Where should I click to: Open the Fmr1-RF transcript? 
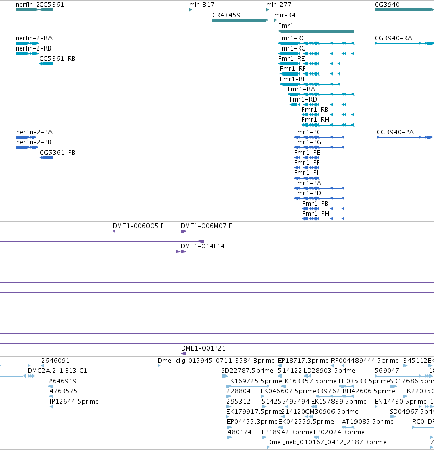coord(310,74)
